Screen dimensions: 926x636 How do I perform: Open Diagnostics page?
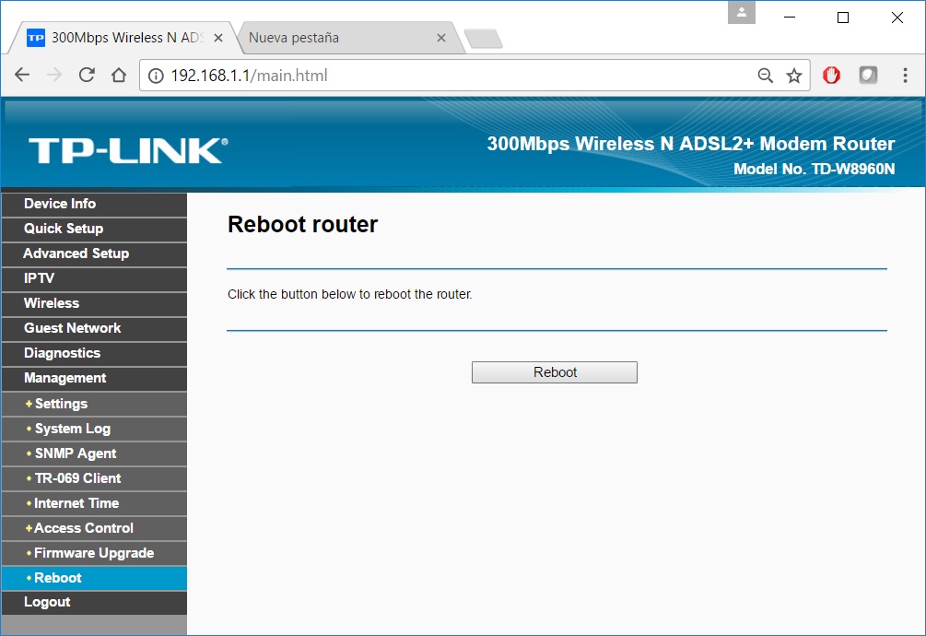pos(95,353)
